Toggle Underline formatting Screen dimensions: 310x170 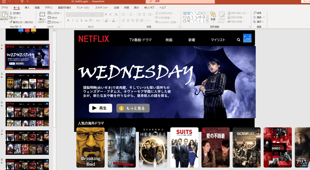click(77, 20)
